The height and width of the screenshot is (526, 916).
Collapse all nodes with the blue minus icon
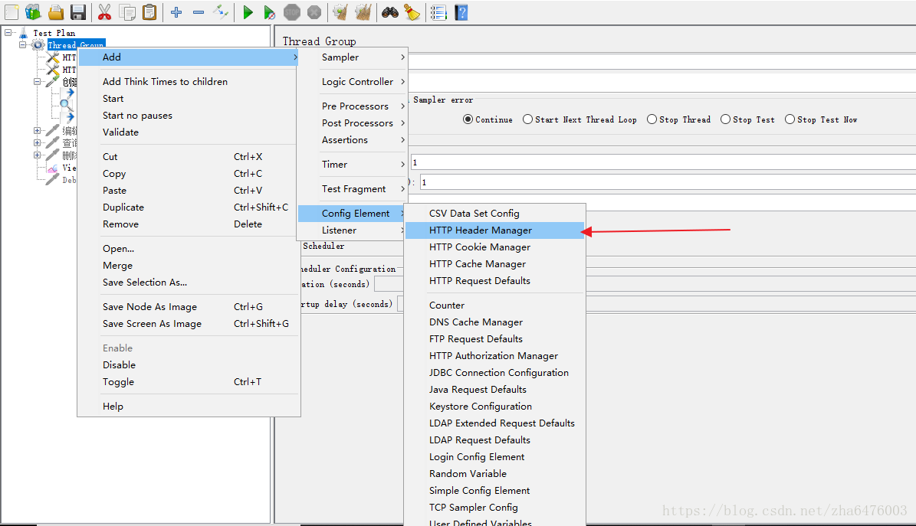tap(199, 11)
